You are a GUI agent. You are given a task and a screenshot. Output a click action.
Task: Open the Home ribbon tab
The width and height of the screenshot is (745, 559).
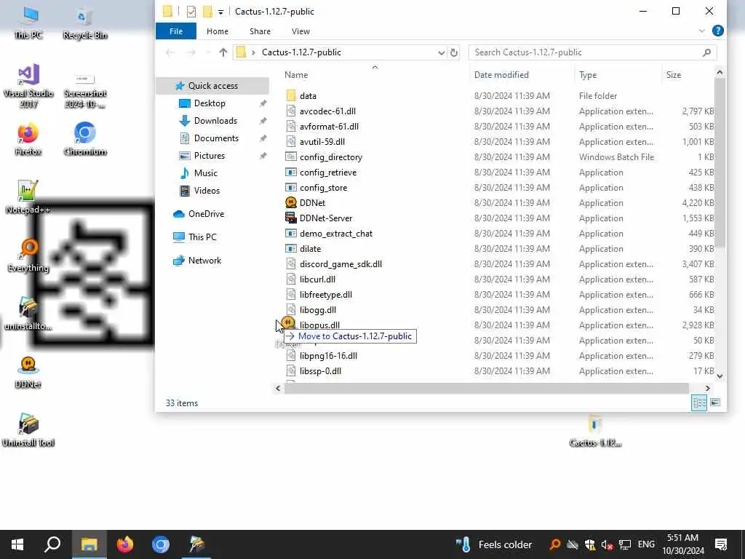click(217, 31)
